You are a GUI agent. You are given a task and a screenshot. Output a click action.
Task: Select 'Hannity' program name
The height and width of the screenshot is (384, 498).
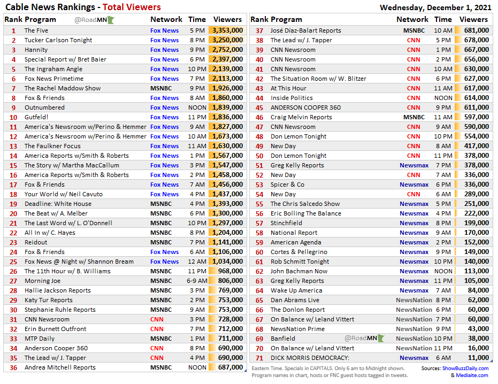tap(36, 50)
